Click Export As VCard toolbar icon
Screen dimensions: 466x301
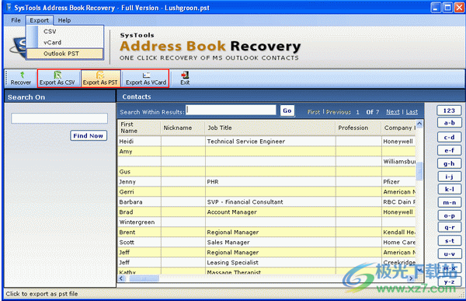[146, 79]
